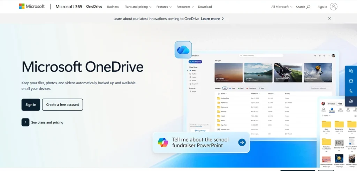
Task: Click Create a free account
Action: 62,104
